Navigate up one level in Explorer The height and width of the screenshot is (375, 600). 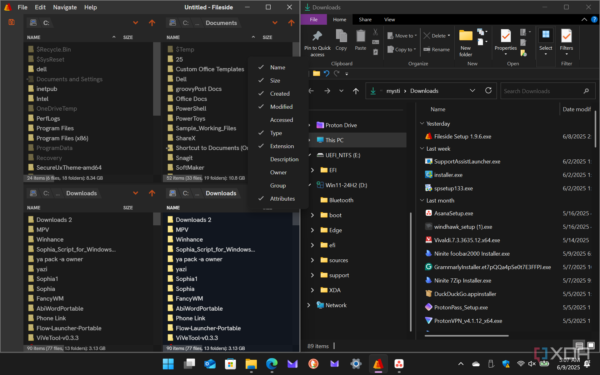pyautogui.click(x=356, y=91)
